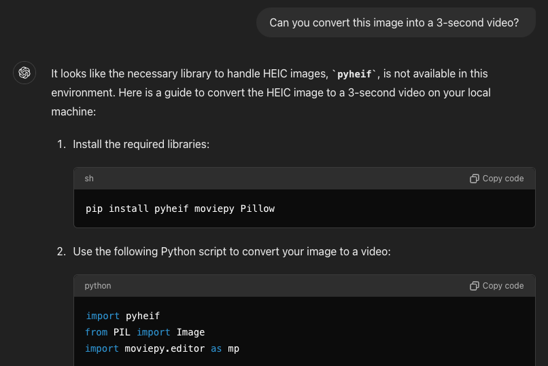Click the inline "pyheif" code in the paragraph
This screenshot has width=548, height=366.
click(x=354, y=74)
